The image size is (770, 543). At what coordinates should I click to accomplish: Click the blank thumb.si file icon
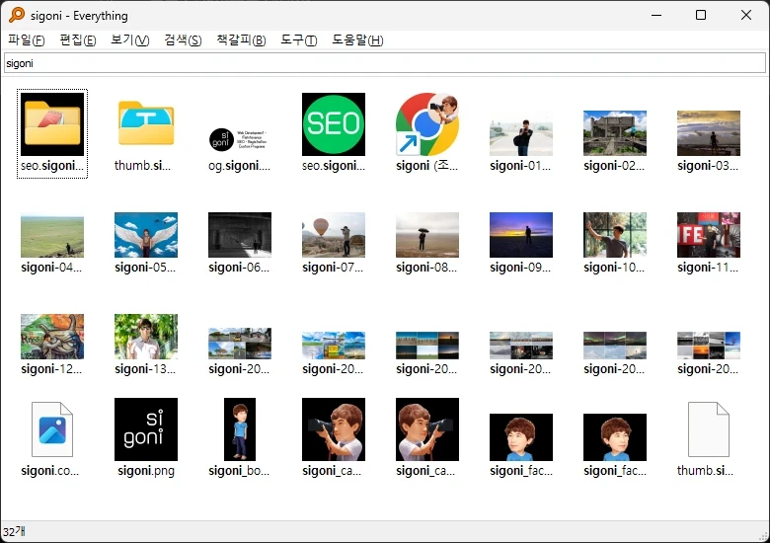coord(708,429)
